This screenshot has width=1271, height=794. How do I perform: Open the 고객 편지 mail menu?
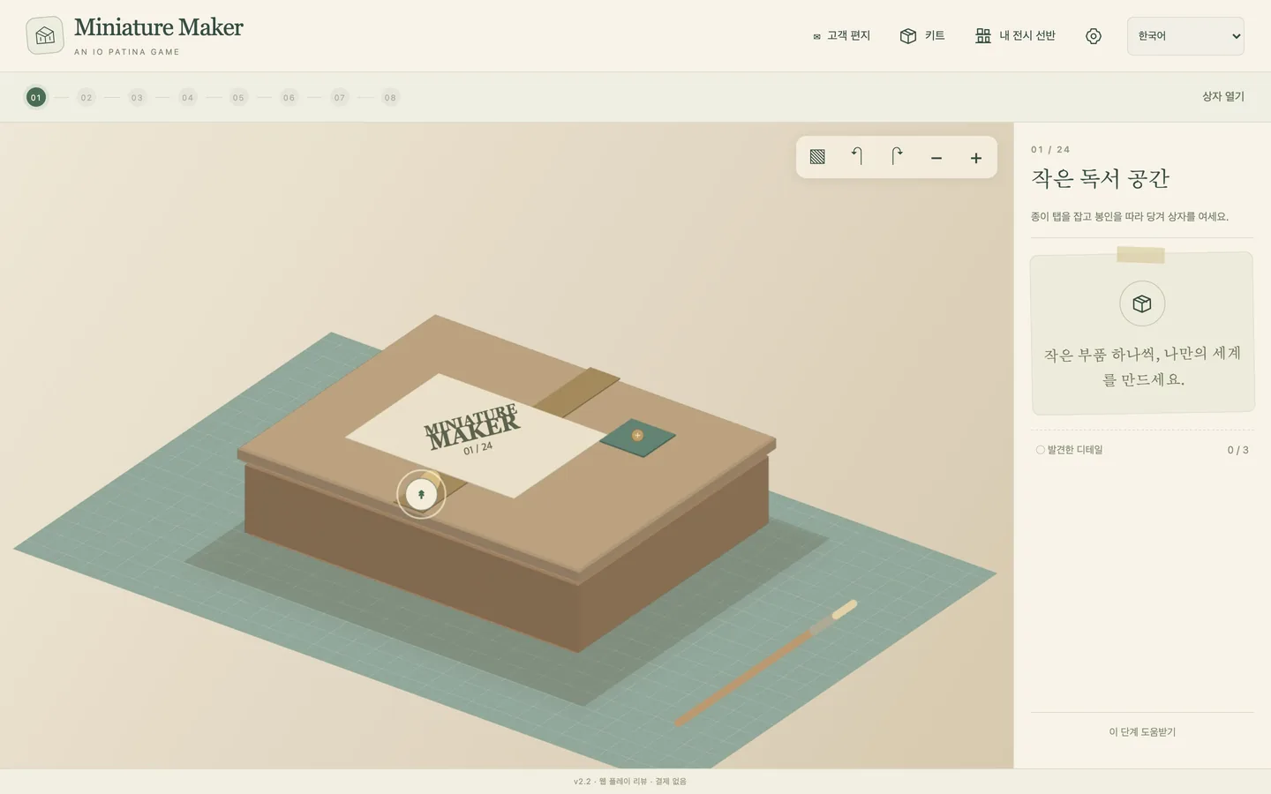[841, 36]
